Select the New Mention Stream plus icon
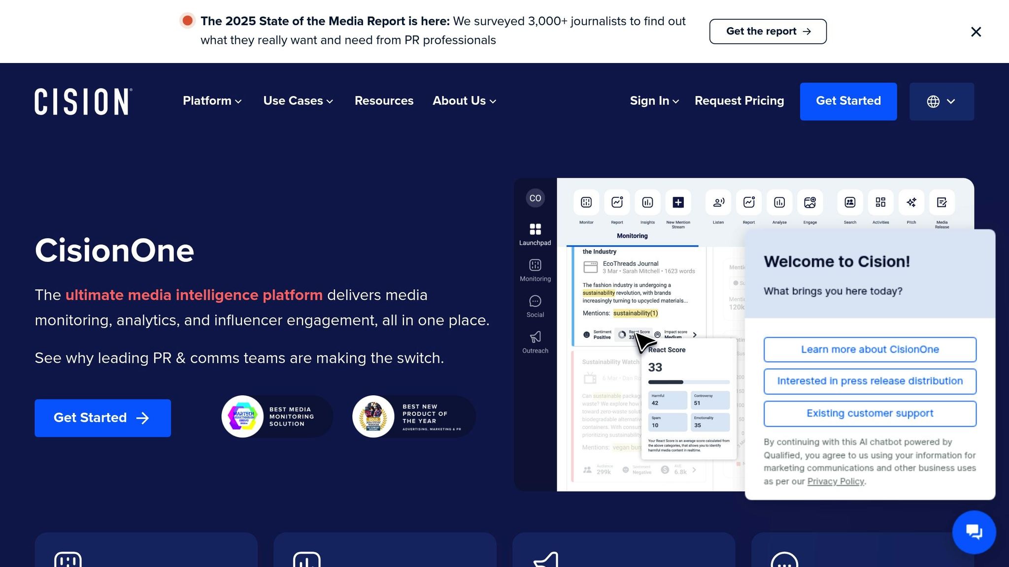The height and width of the screenshot is (567, 1009). (678, 202)
